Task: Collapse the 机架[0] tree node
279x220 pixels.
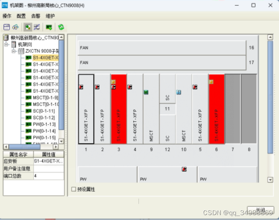Action: click(x=7, y=44)
